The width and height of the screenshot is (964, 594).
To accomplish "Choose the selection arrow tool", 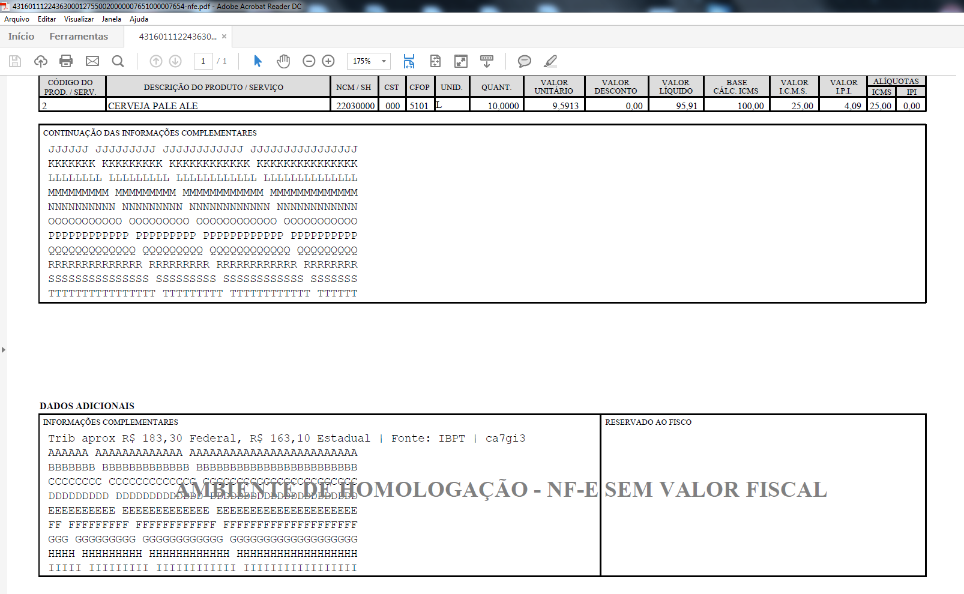I will click(258, 61).
